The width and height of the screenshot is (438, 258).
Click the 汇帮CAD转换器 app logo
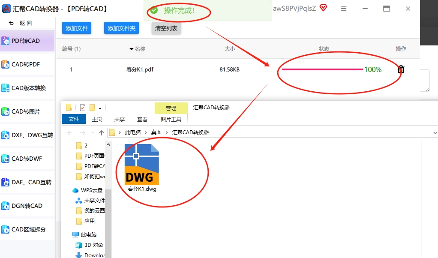[6, 9]
